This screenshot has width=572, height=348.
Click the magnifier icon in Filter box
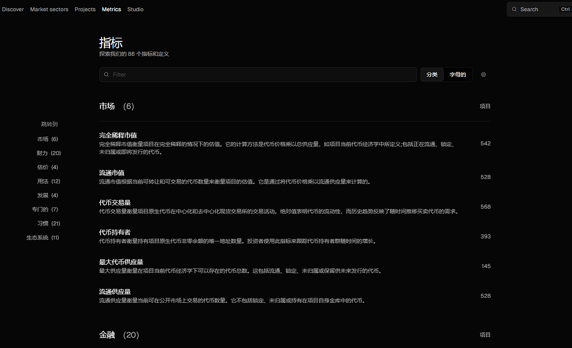106,75
